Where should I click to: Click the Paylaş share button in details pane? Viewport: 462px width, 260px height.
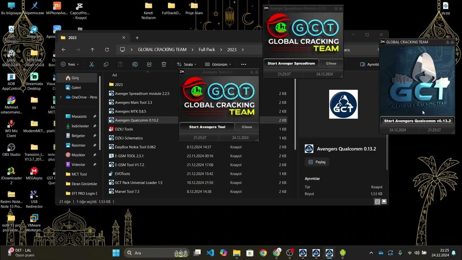click(317, 162)
